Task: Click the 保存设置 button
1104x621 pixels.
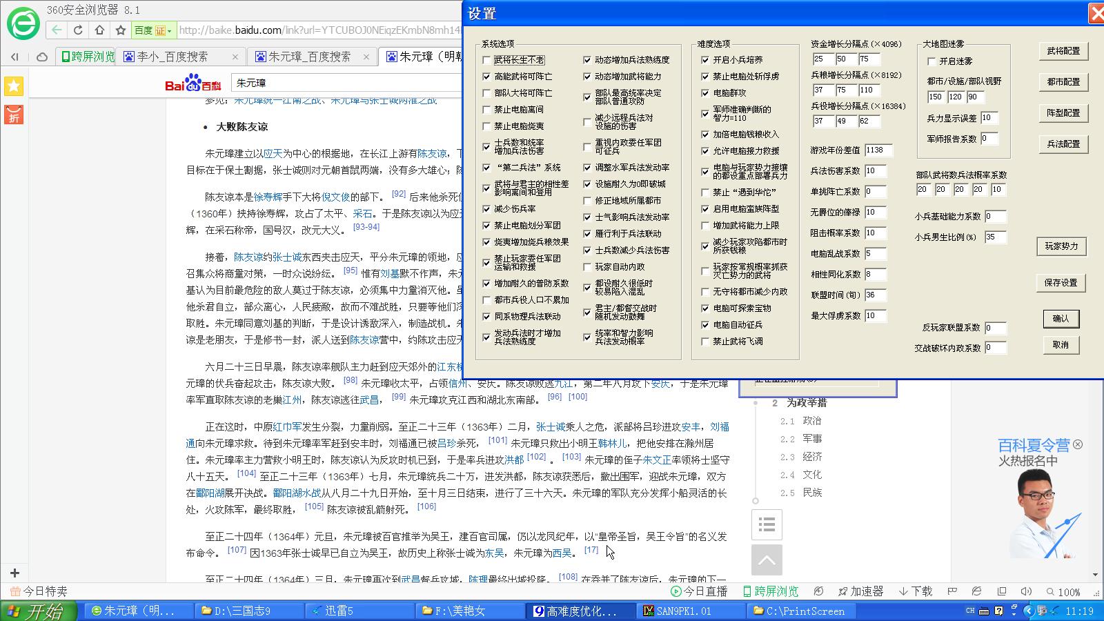Action: pos(1061,283)
